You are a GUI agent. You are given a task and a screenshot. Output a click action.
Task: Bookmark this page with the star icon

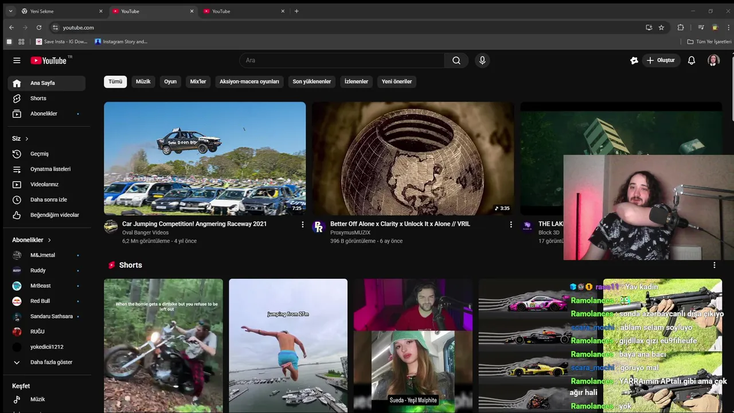[661, 28]
